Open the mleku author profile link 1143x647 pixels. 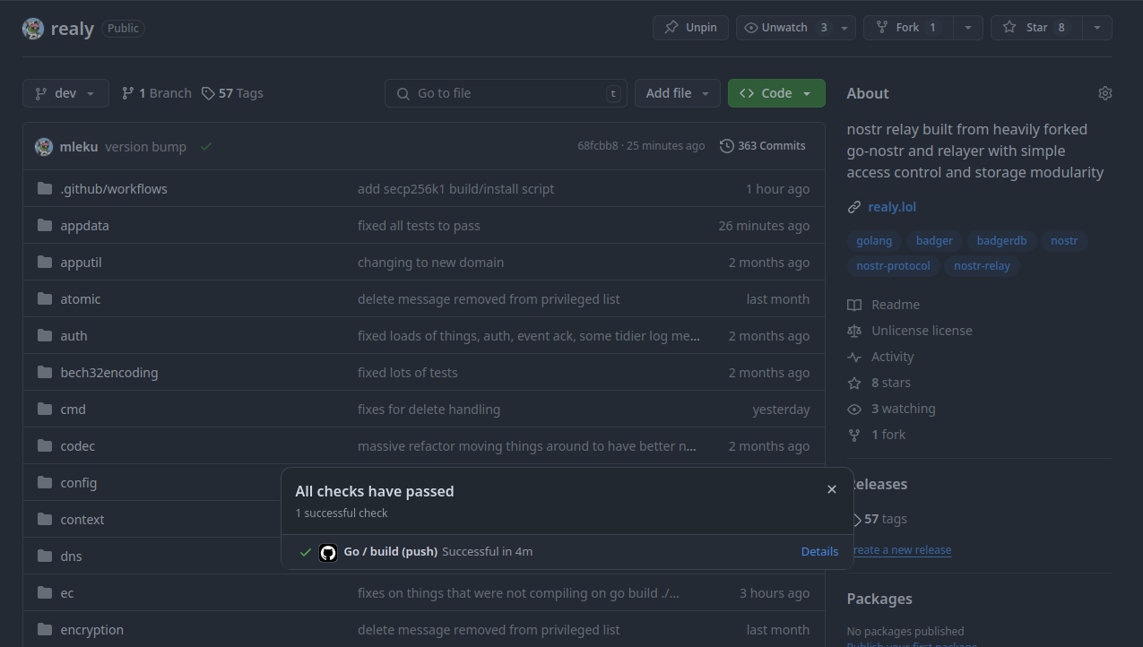pos(79,147)
